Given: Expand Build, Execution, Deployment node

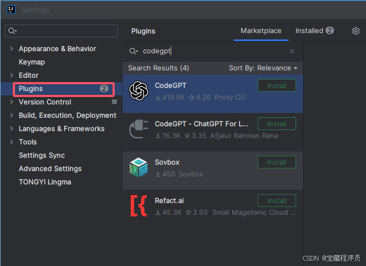Looking at the screenshot, I should pos(11,115).
